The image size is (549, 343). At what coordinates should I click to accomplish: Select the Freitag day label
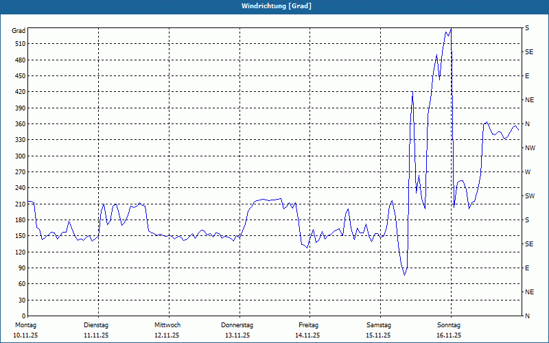coord(308,325)
